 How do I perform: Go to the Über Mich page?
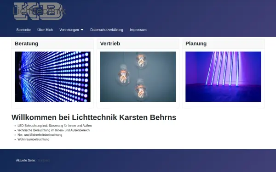pos(45,30)
